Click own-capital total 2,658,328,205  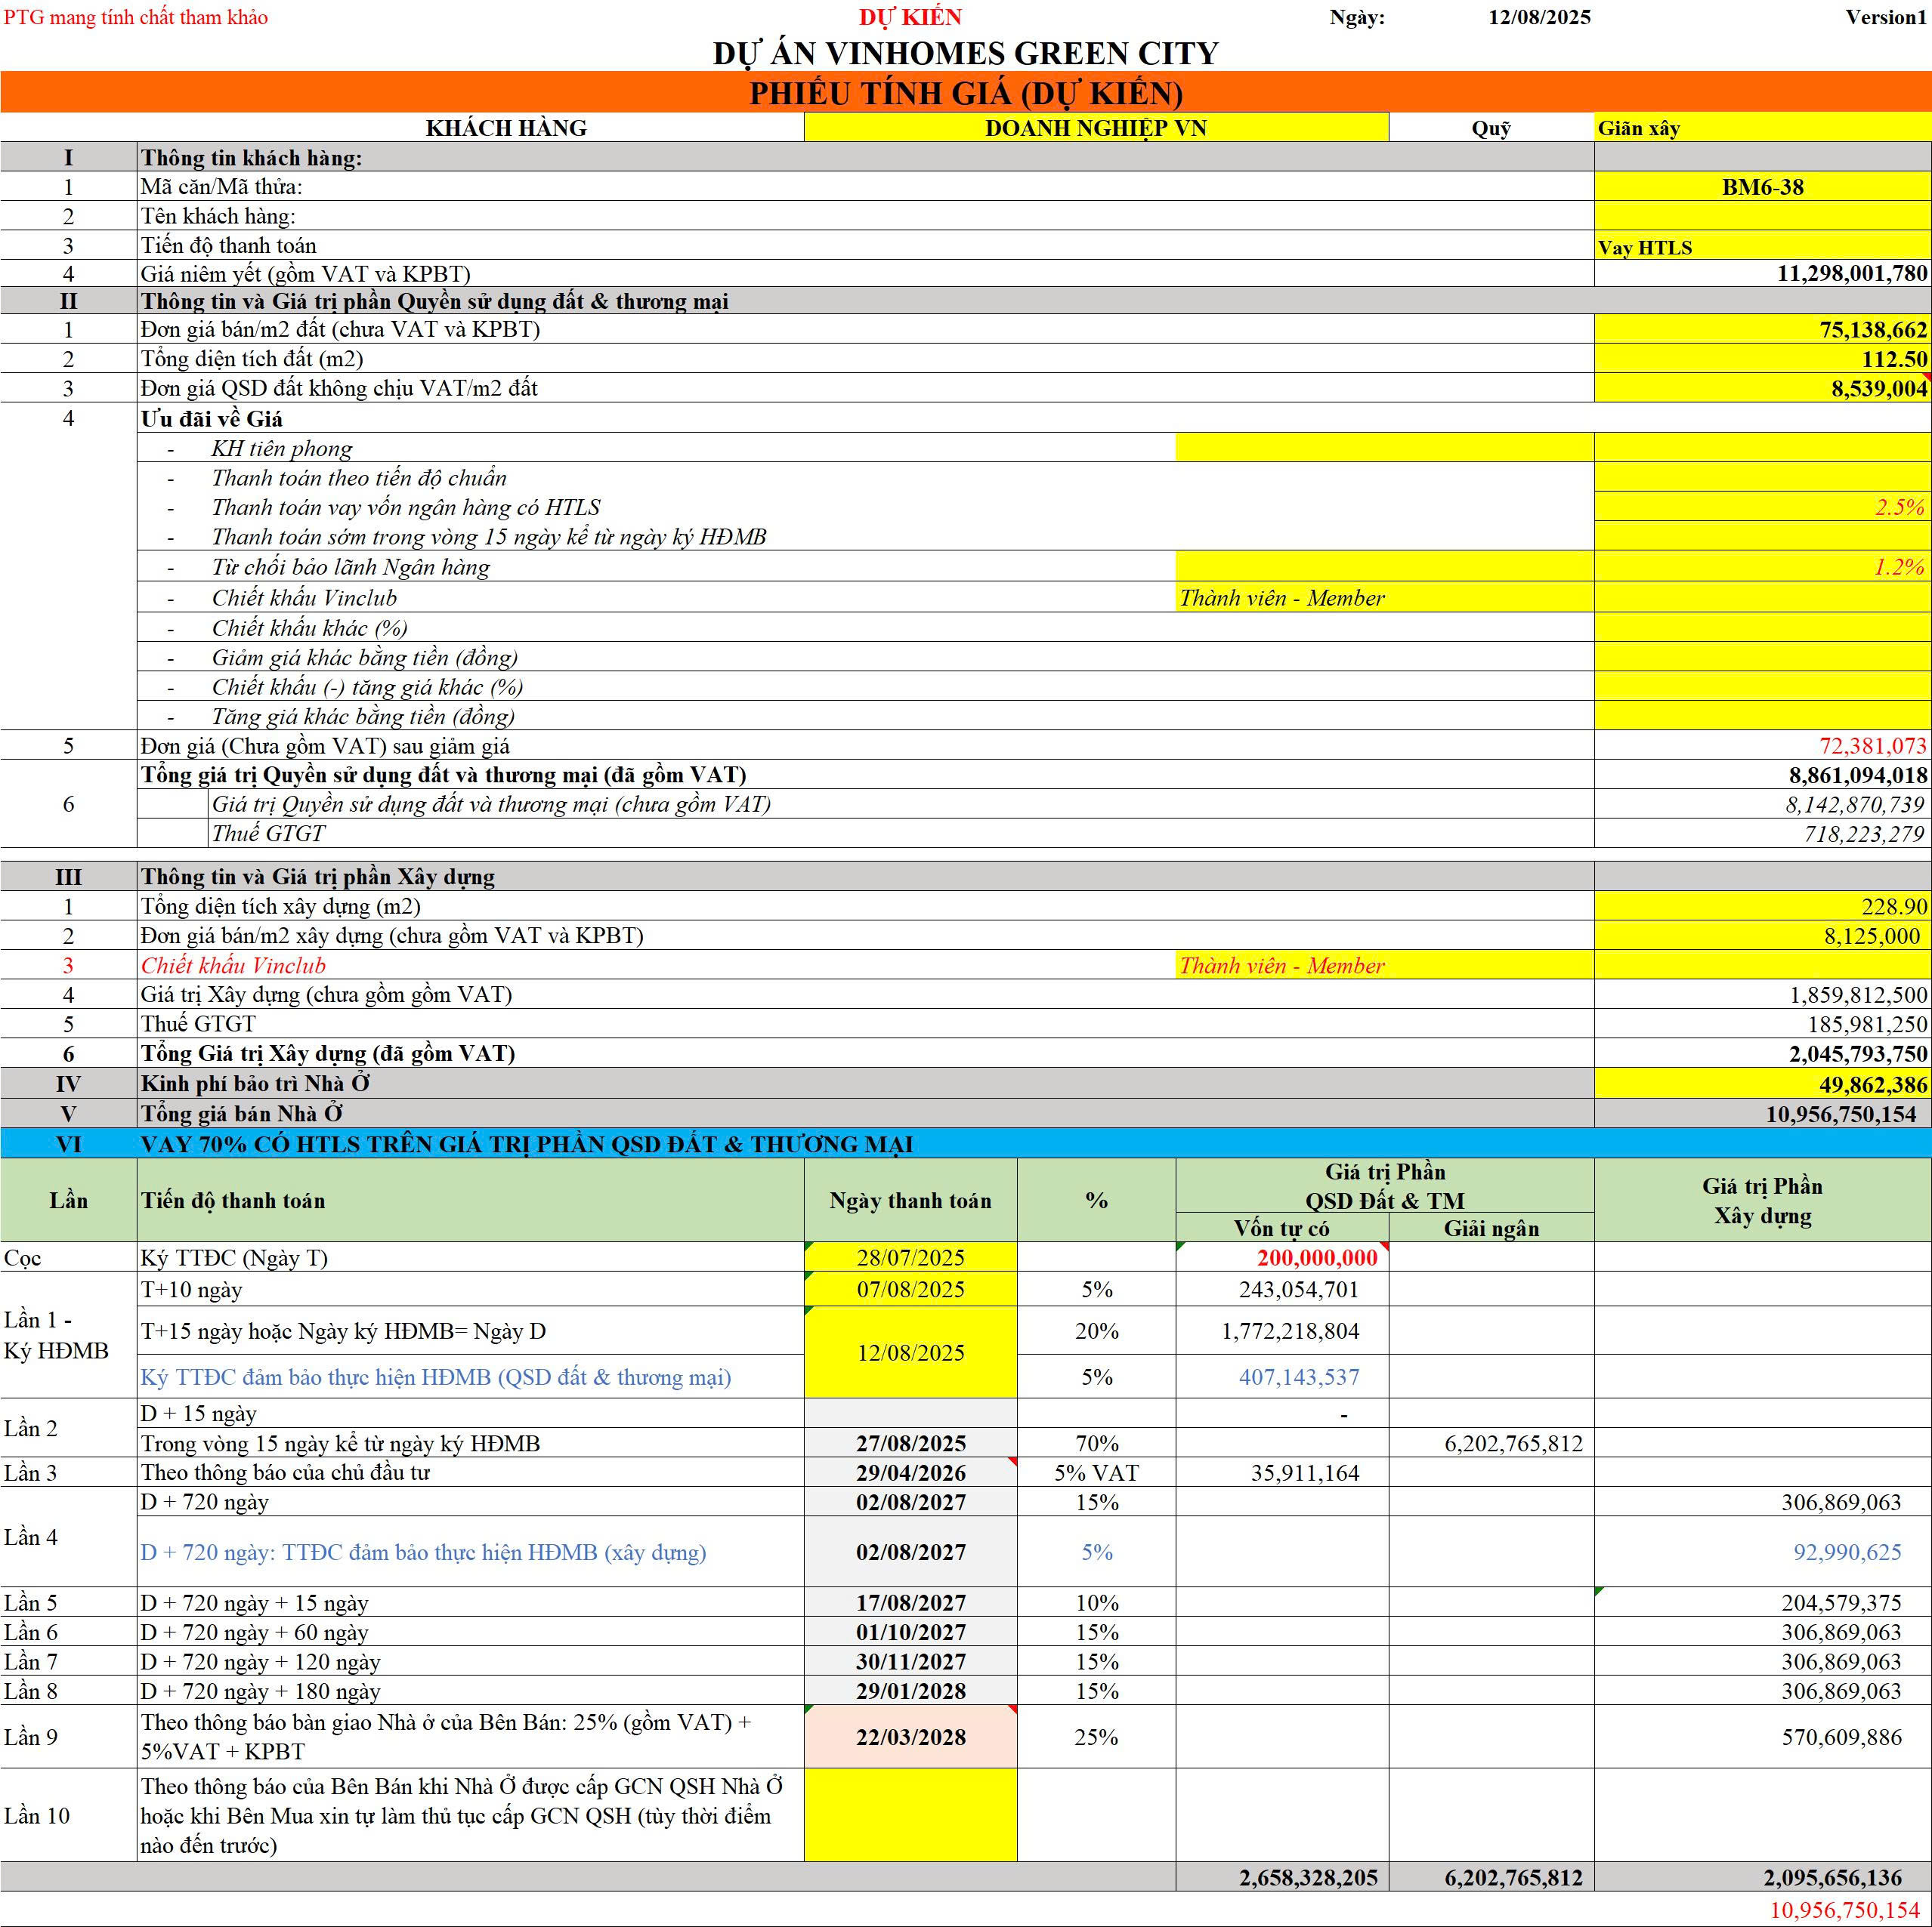1307,1878
